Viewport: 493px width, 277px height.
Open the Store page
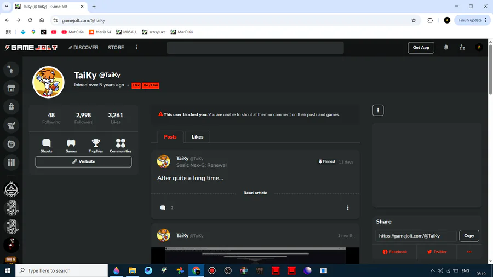(116, 48)
